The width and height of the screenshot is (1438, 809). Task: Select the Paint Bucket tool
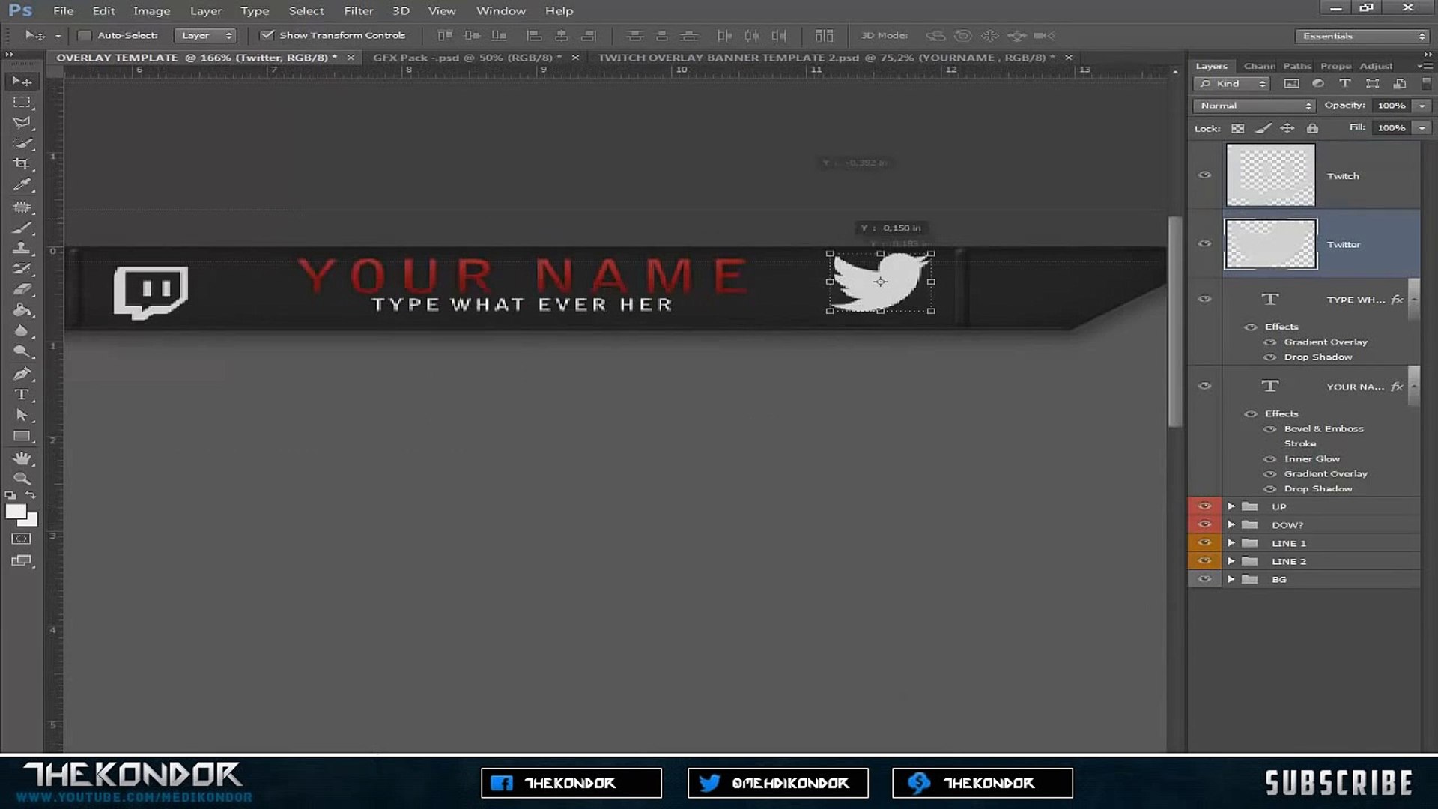22,309
